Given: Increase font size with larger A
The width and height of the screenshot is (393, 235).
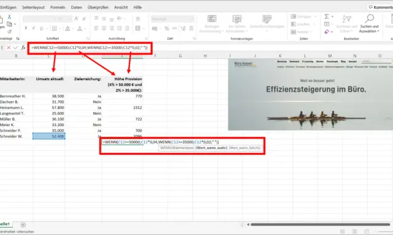Looking at the screenshot, I should 76,18.
